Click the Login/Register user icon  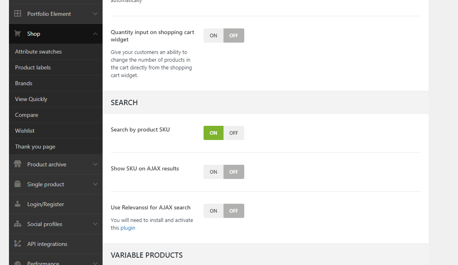point(18,204)
